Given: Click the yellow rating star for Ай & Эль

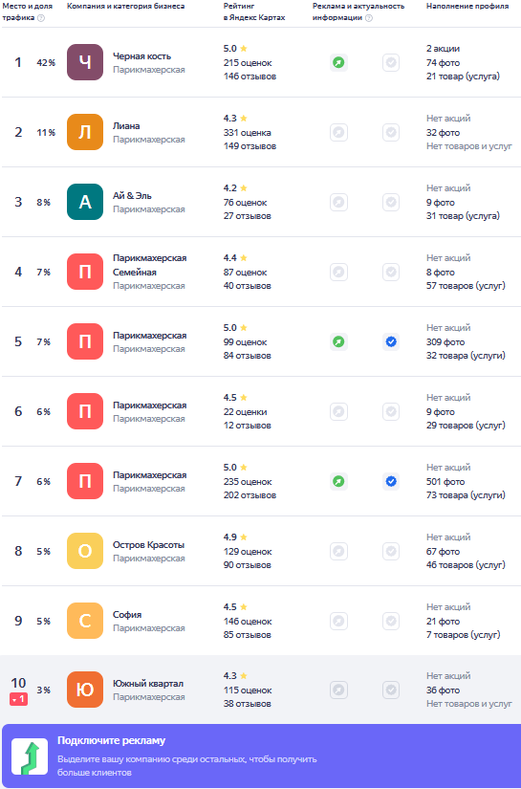Looking at the screenshot, I should click(244, 188).
